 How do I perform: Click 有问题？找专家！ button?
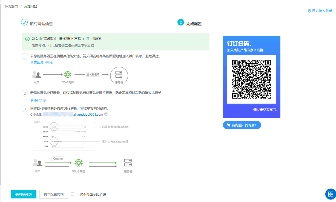pos(242,125)
